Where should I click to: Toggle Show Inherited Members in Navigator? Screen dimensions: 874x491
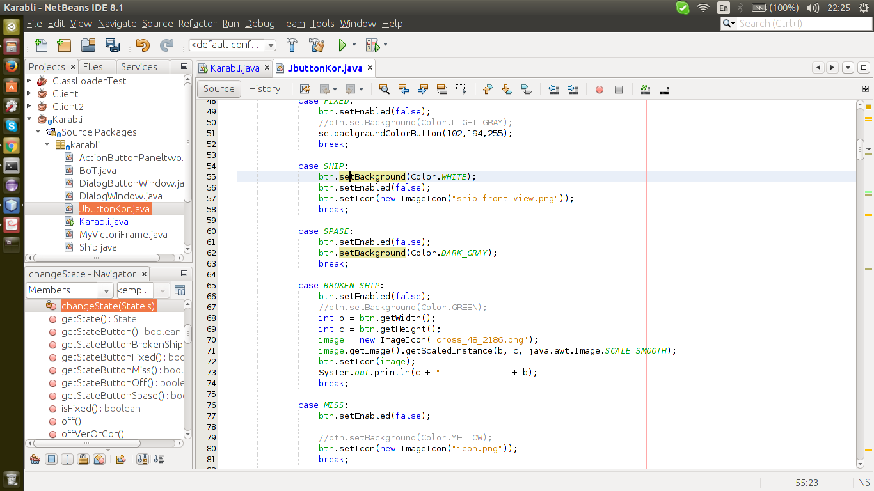click(x=35, y=459)
